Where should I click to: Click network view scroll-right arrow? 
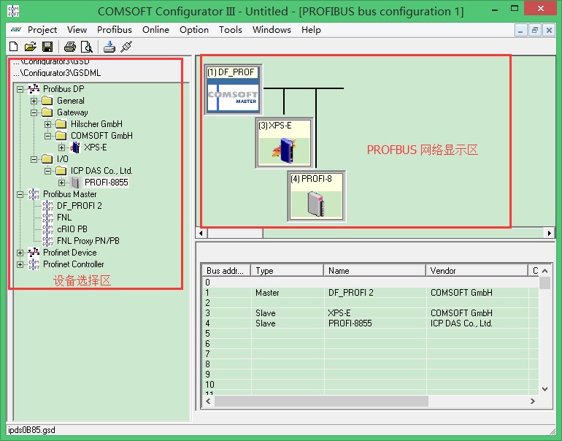coord(550,233)
